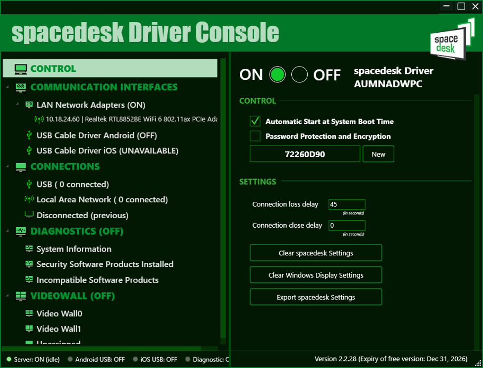Click the USB icon beside Android cable driver

pos(29,135)
